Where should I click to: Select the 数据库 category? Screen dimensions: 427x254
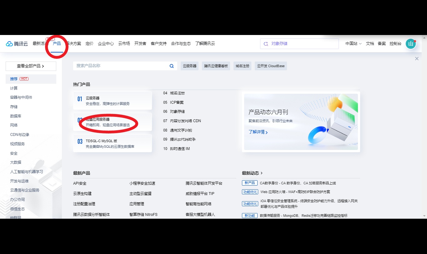(x=16, y=116)
